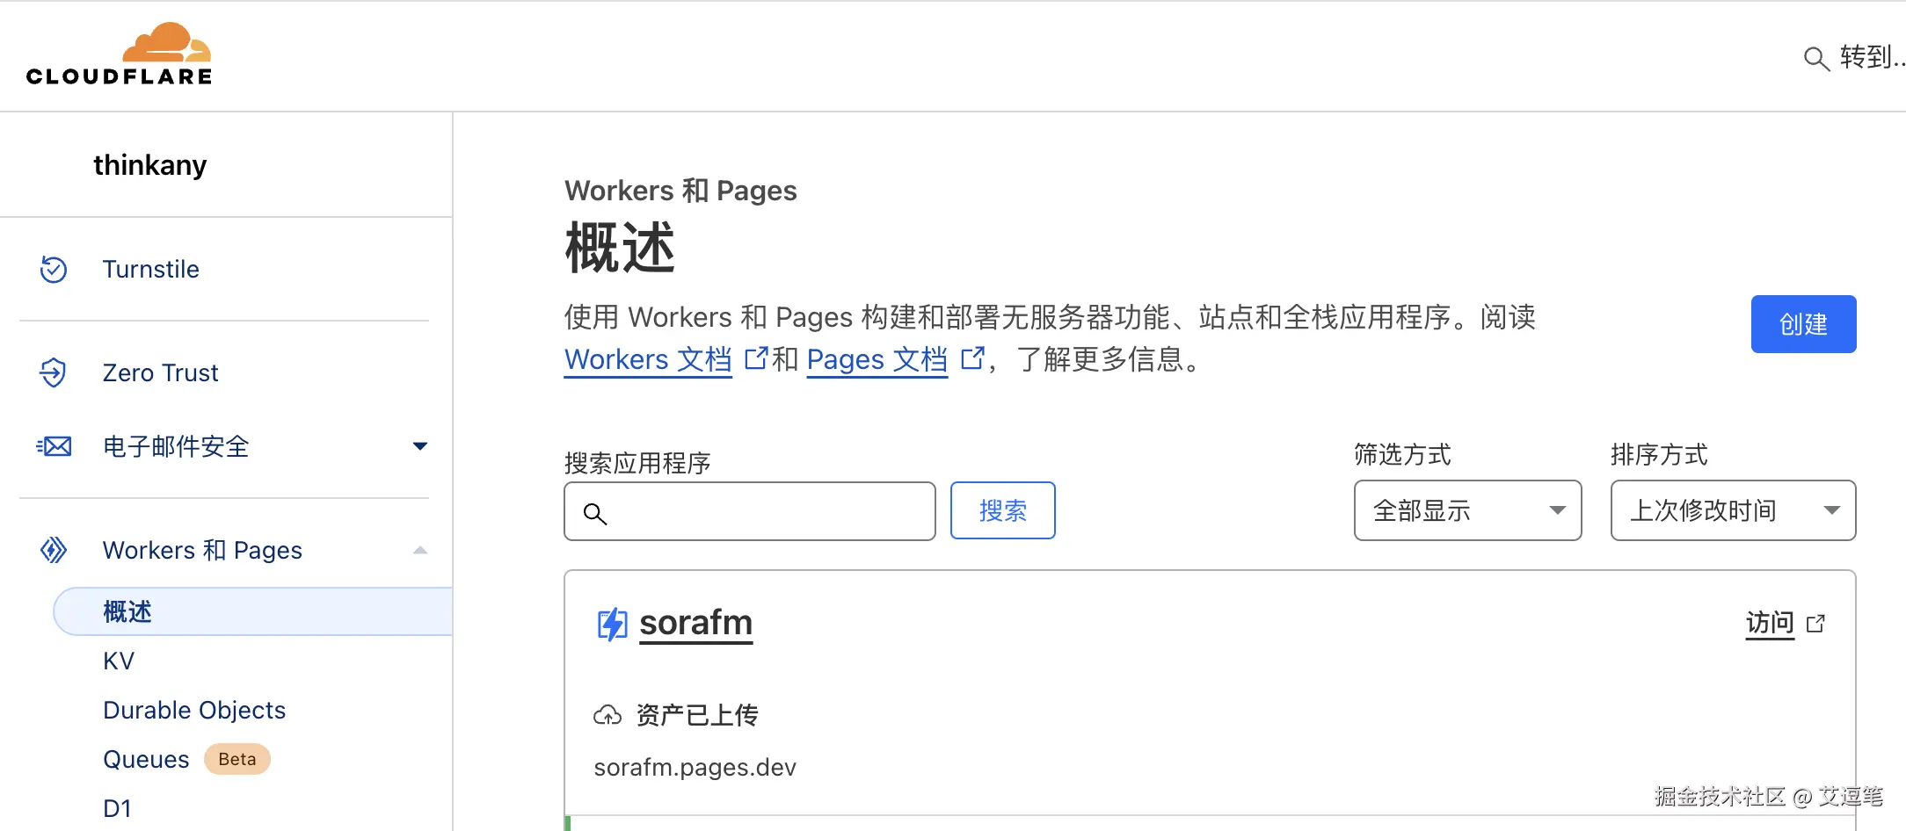Collapse the Workers 和 Pages menu arrow
Image resolution: width=1906 pixels, height=831 pixels.
(420, 550)
